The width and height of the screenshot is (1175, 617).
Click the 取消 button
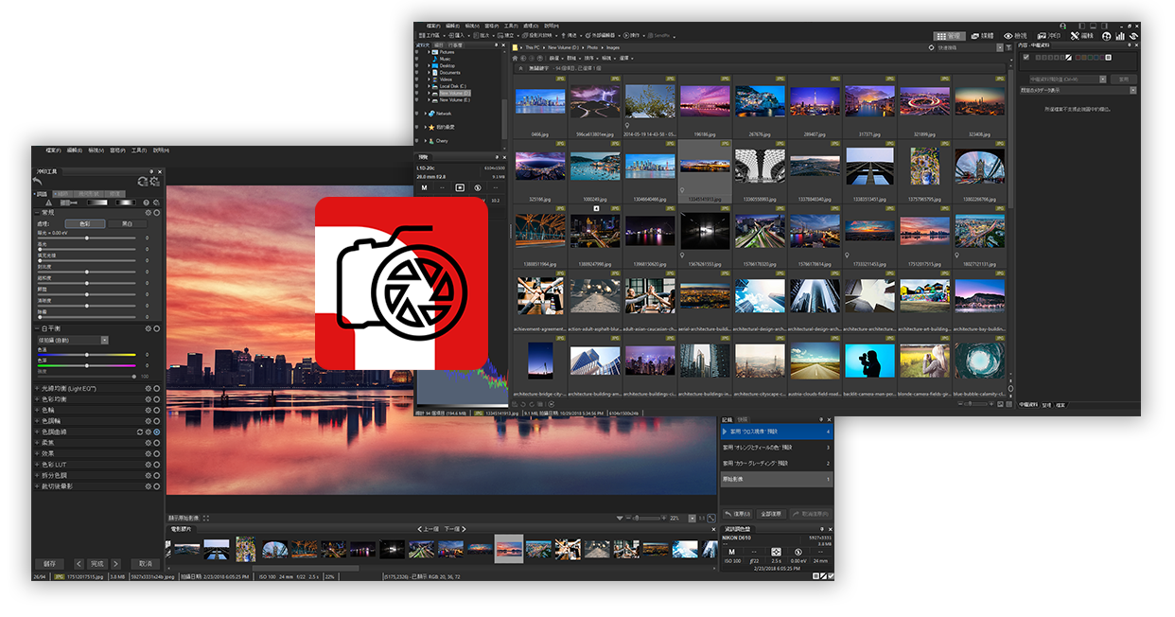[x=146, y=563]
